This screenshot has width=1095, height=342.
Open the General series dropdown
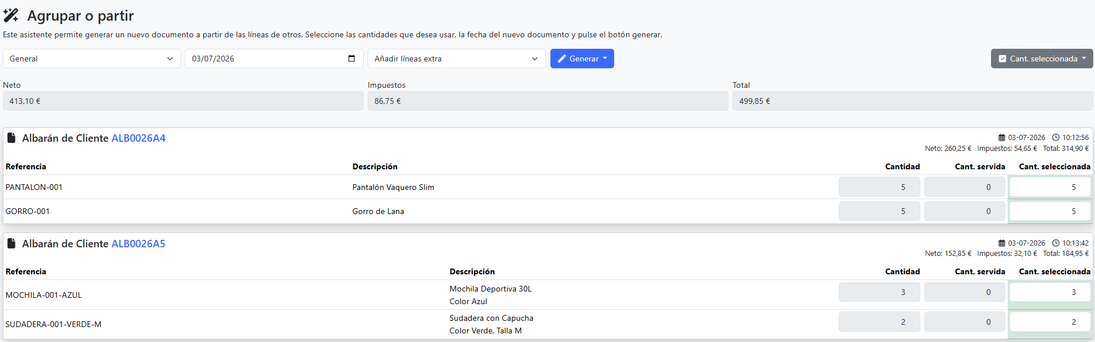(92, 59)
